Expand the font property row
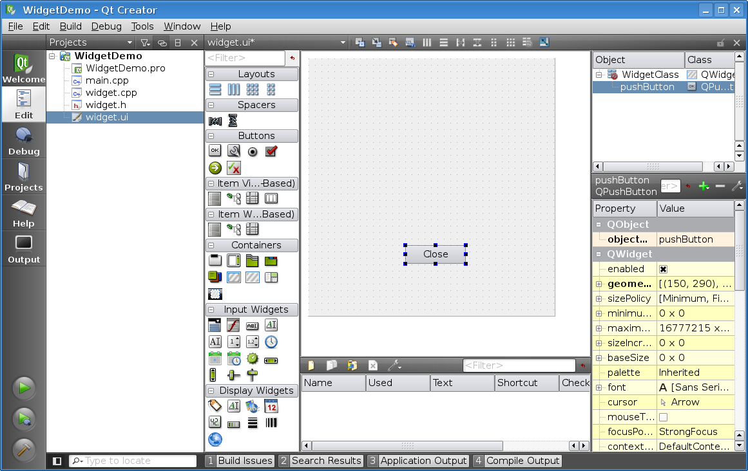748x471 pixels. [599, 387]
